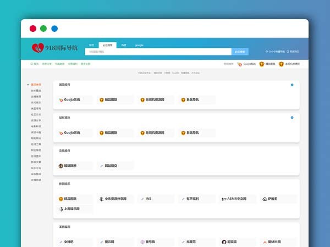Viewport: 330px width, 247px height.
Task: Open the 玻璃隔断 friend link
Action: (70, 165)
